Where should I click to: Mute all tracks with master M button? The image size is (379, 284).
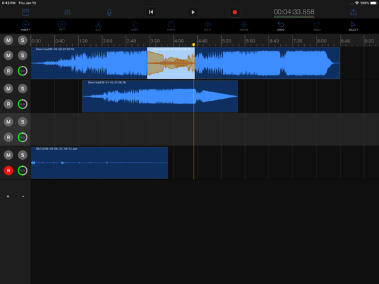8,40
